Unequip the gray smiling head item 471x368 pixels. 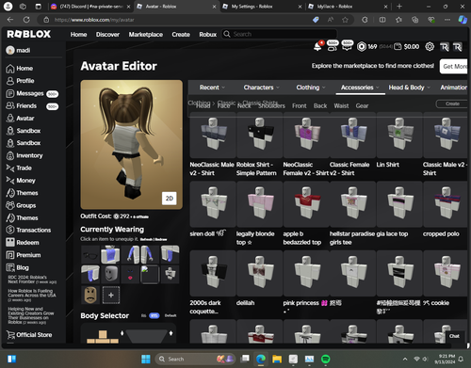click(x=110, y=275)
